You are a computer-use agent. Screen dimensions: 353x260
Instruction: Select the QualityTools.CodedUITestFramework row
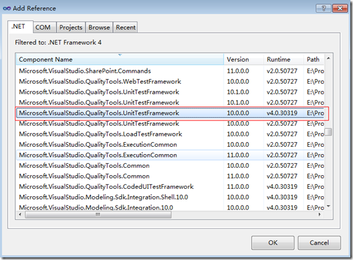[170, 187]
